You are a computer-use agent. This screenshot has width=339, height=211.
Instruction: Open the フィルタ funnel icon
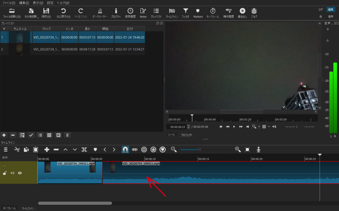coord(186,13)
